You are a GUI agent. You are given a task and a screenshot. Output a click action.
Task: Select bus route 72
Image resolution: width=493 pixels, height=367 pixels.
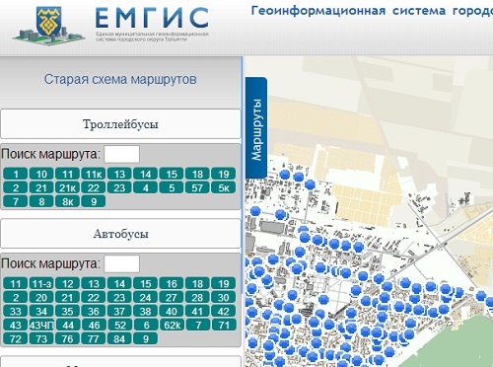16,338
